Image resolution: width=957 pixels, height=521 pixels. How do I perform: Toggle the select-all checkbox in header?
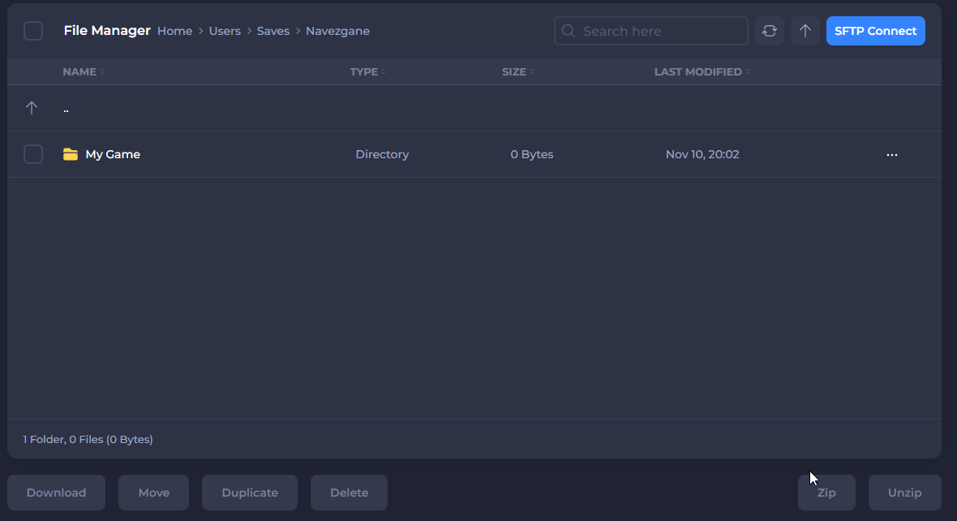click(x=33, y=31)
